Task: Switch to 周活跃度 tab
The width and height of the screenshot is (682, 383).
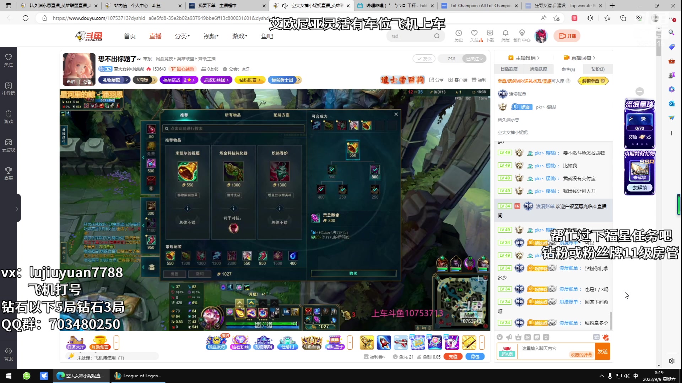Action: click(x=538, y=69)
